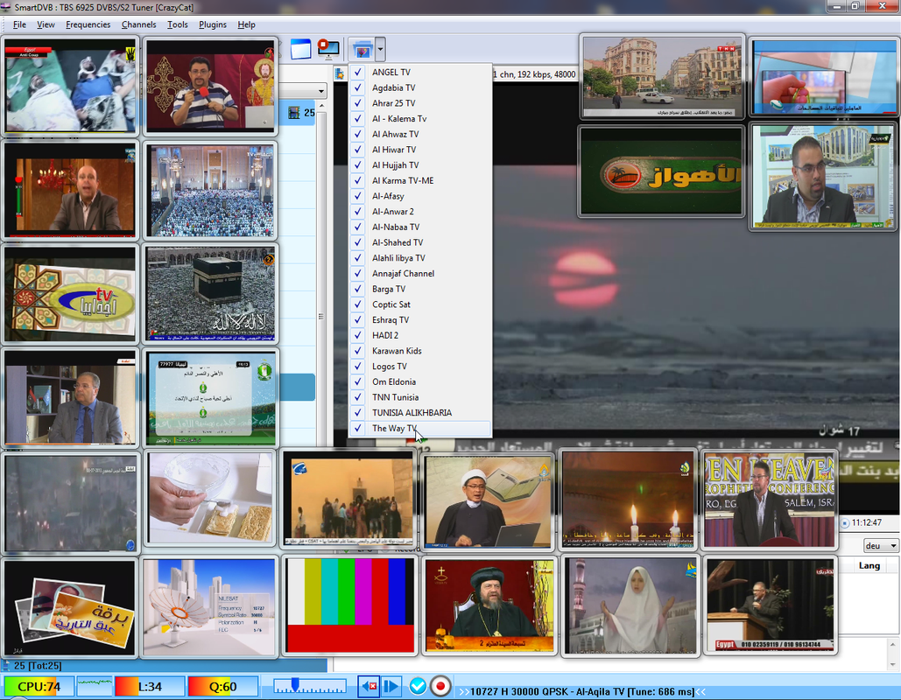Start recording with the red record button
This screenshot has height=700, width=901.
tap(440, 686)
